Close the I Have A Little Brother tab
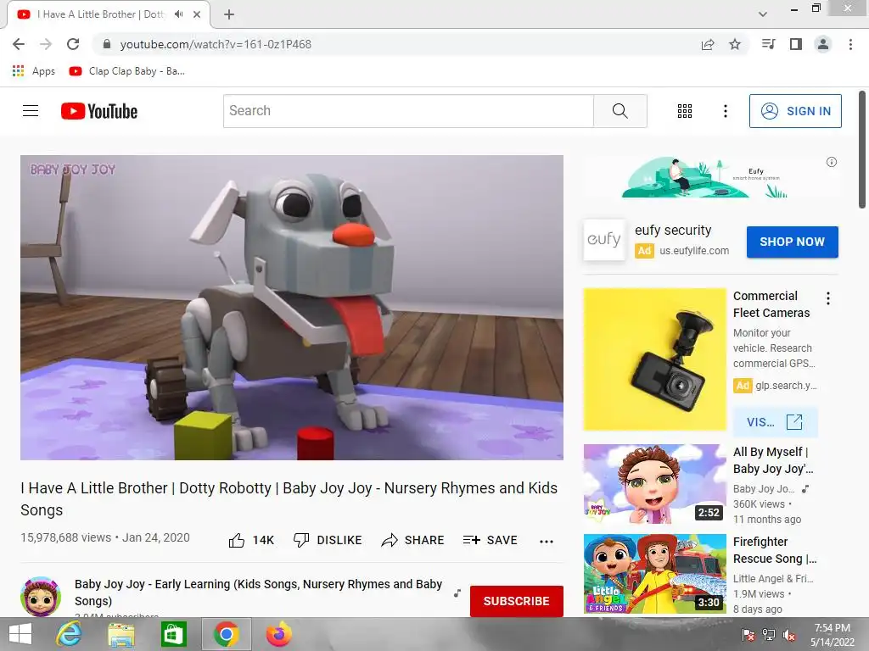The height and width of the screenshot is (651, 869). point(197,14)
